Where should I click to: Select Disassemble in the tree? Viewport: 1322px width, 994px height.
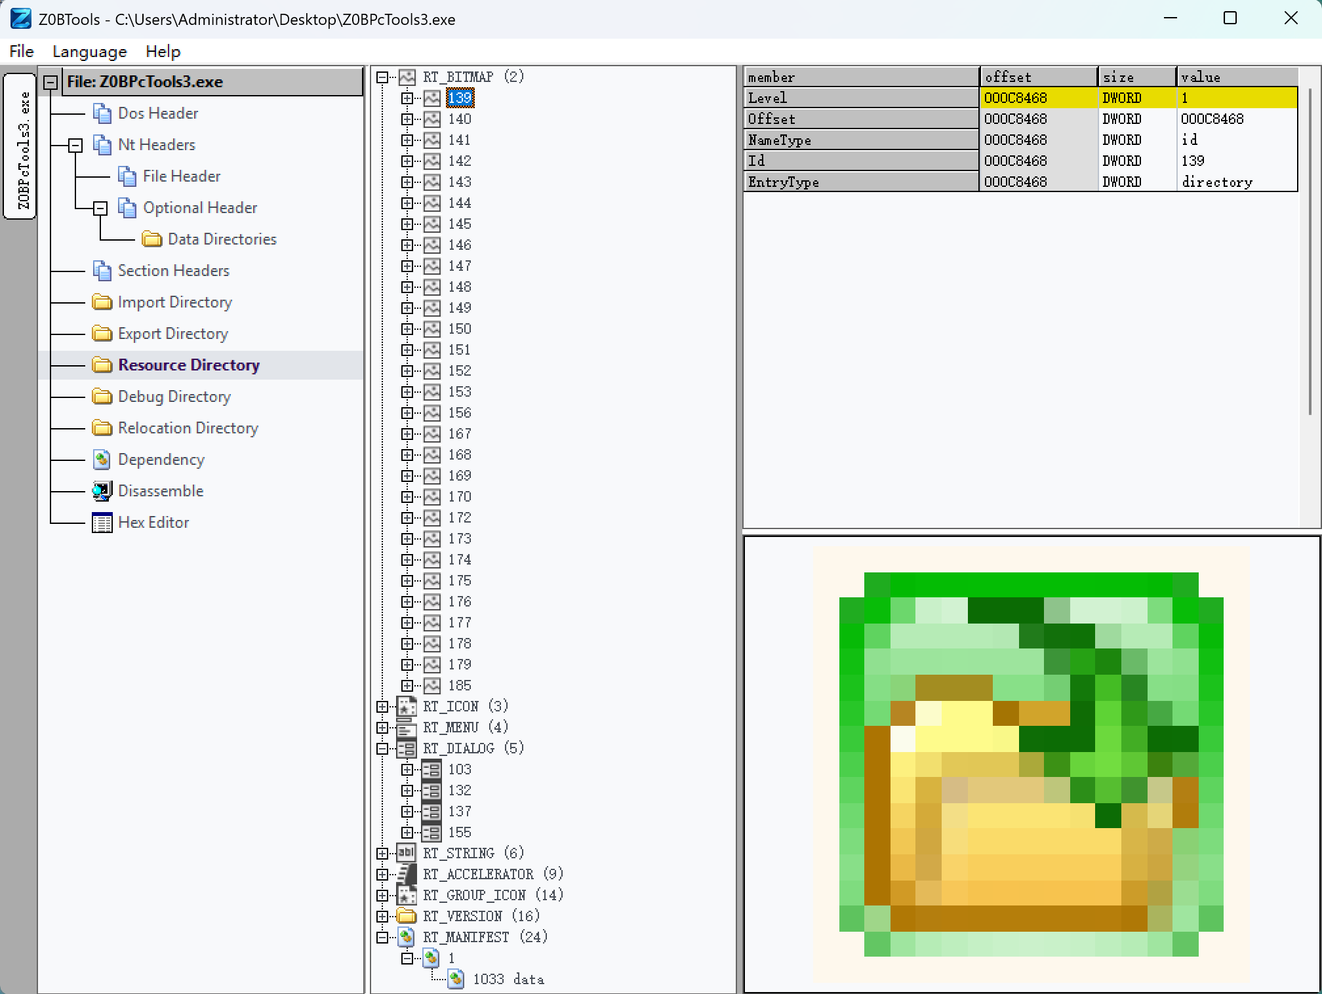coord(161,491)
